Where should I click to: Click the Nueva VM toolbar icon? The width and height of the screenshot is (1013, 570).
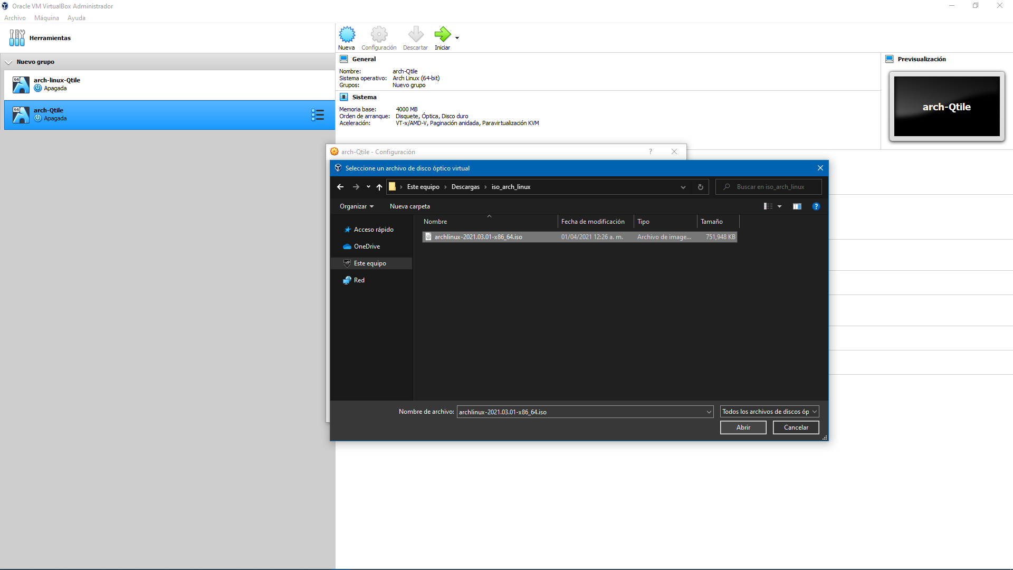coord(347,35)
